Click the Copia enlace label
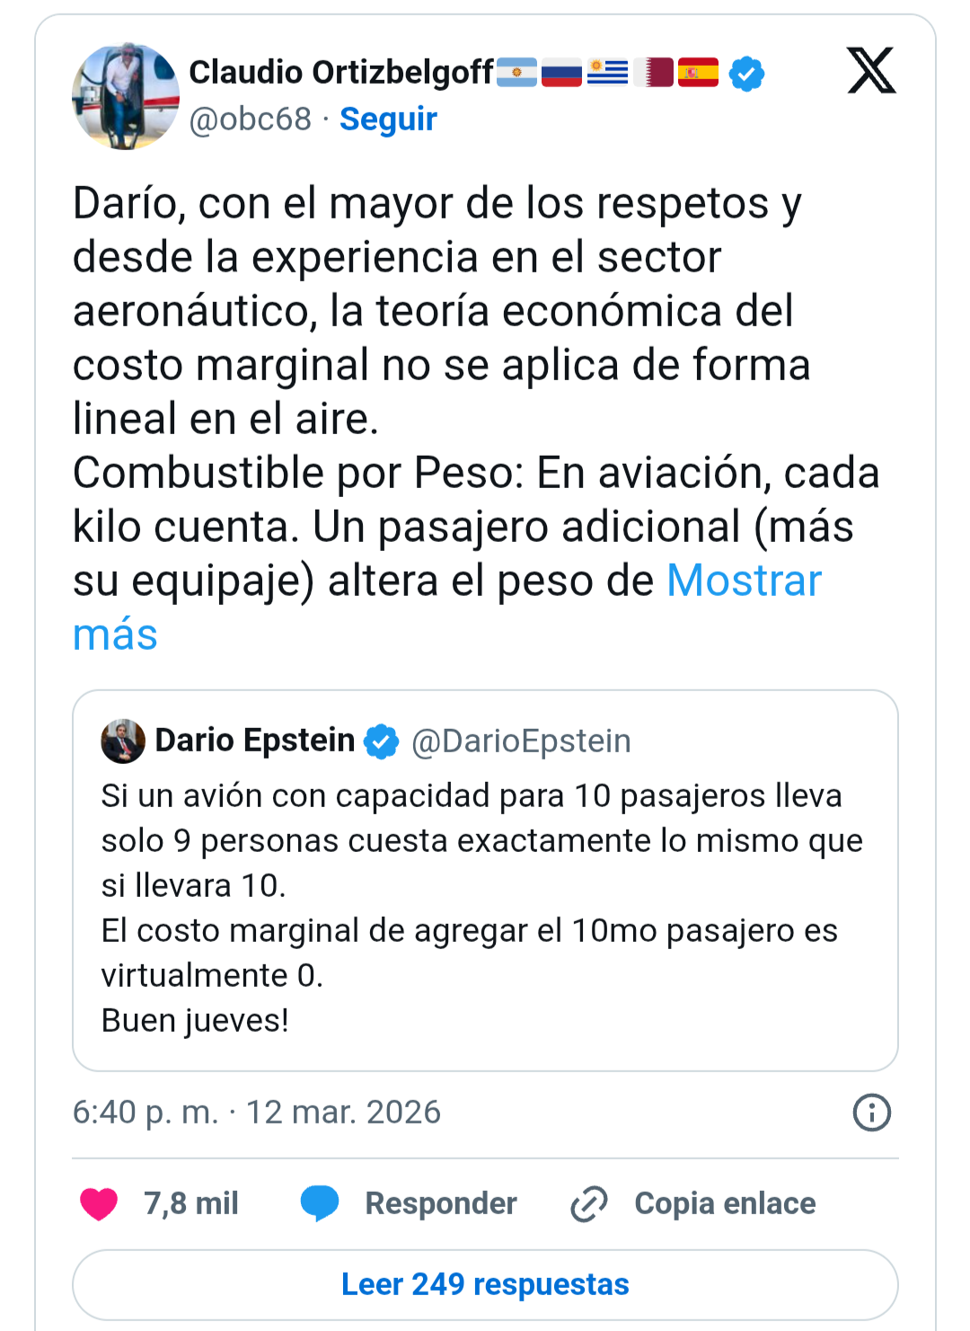The height and width of the screenshot is (1331, 970). [x=725, y=1203]
